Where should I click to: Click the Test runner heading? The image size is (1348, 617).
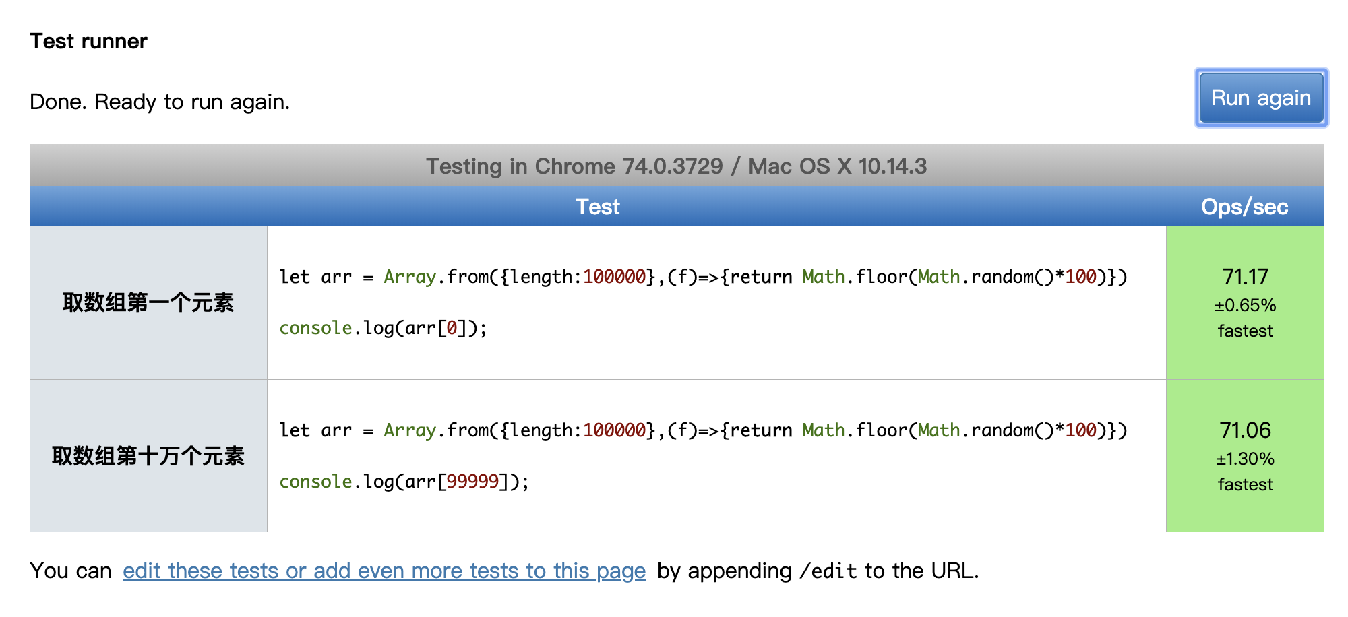point(88,41)
